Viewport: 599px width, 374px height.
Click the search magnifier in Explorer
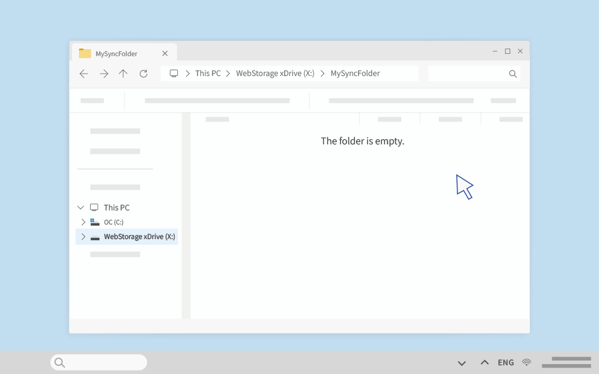point(512,74)
